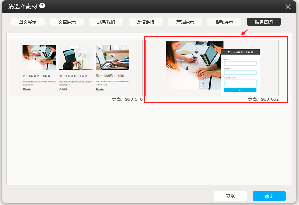299x205 pixels.
Task: Click the help question mark icon
Action: tap(42, 6)
